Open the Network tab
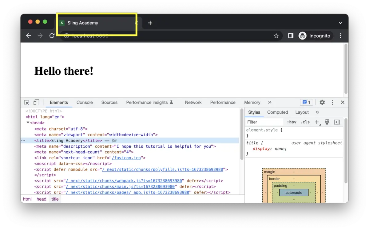 (x=193, y=102)
